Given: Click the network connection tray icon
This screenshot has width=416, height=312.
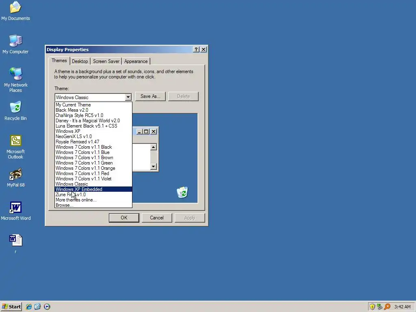Looking at the screenshot, I should pyautogui.click(x=380, y=307).
